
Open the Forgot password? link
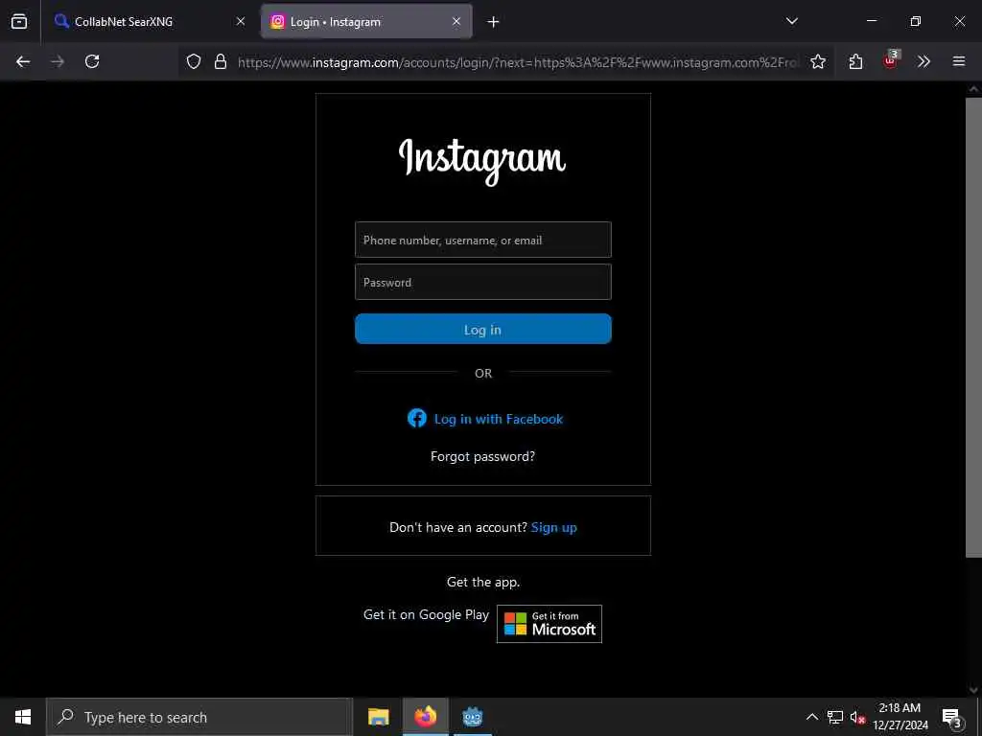tap(483, 456)
